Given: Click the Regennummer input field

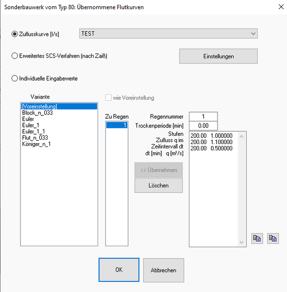Looking at the screenshot, I should pos(203,117).
